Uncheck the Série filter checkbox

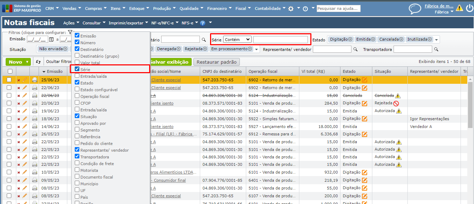77,69
